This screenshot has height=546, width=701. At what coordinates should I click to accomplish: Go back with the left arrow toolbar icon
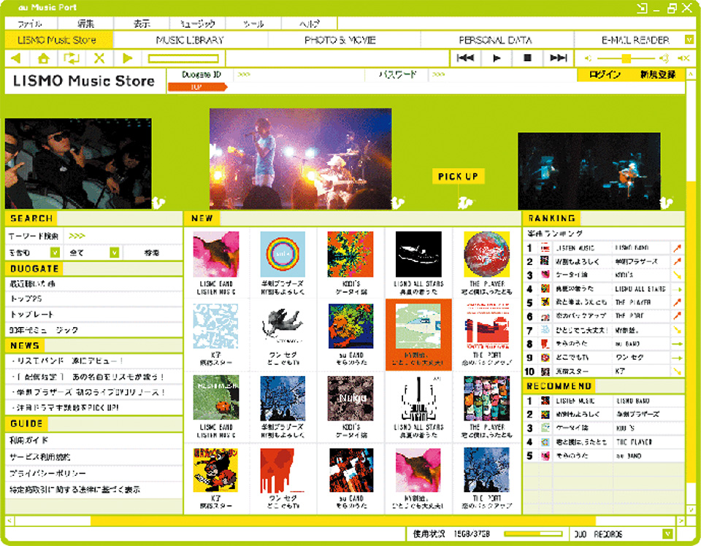click(x=17, y=58)
